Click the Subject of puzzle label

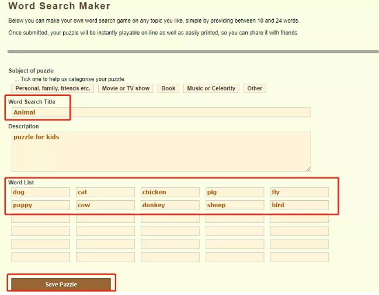click(31, 71)
